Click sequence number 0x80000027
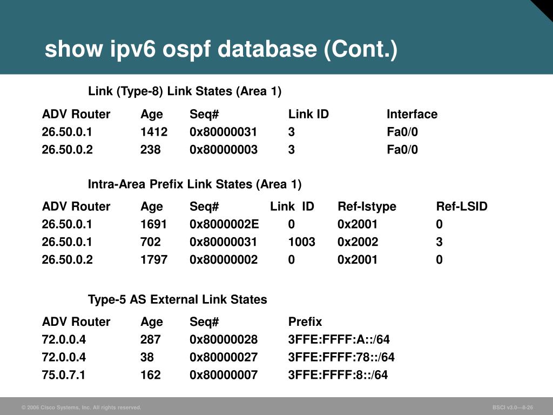 [224, 357]
